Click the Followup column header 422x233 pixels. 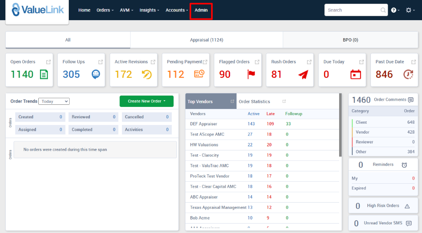point(293,114)
